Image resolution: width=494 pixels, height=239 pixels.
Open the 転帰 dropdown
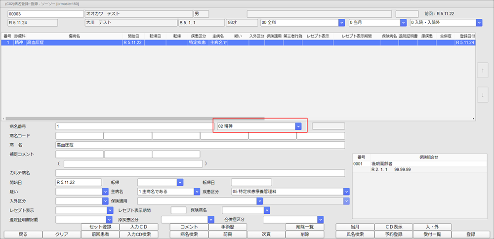pyautogui.click(x=180, y=182)
